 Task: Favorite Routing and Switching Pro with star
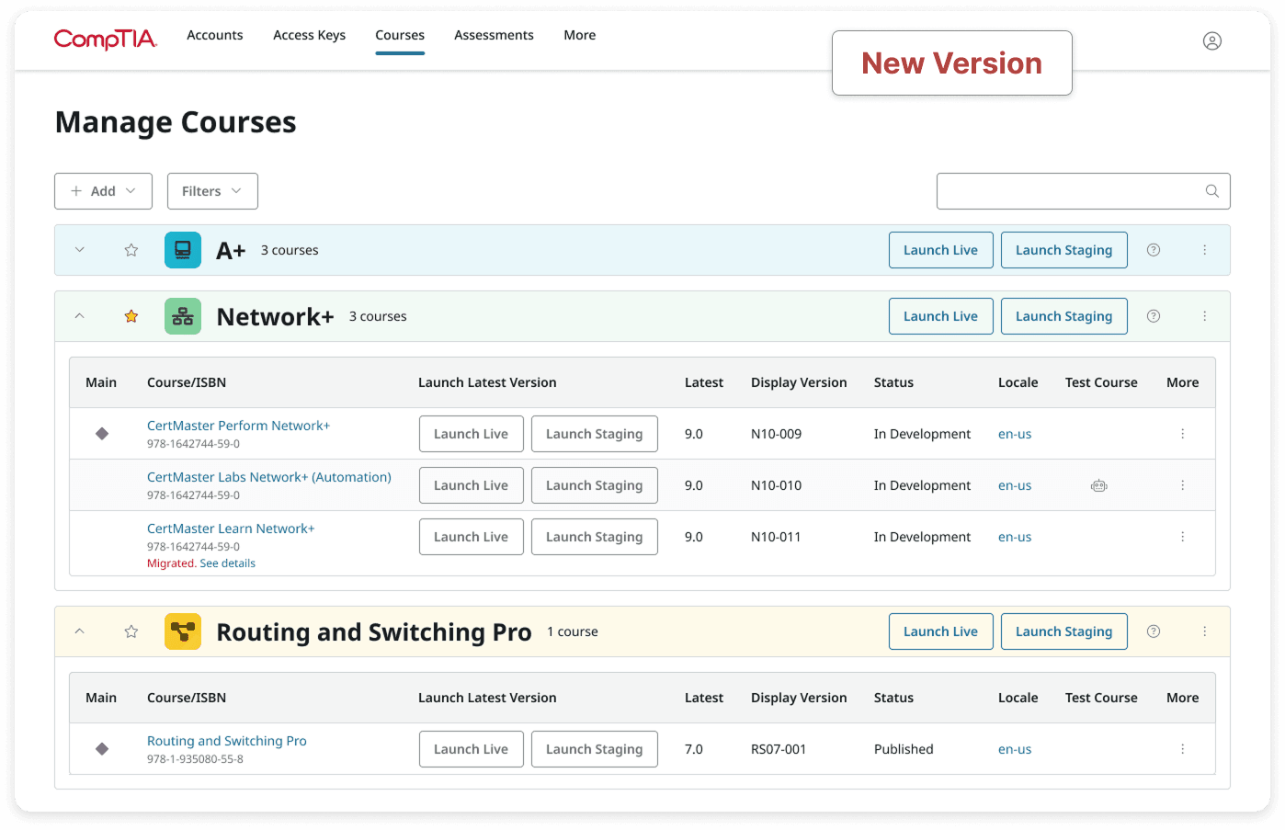[131, 631]
